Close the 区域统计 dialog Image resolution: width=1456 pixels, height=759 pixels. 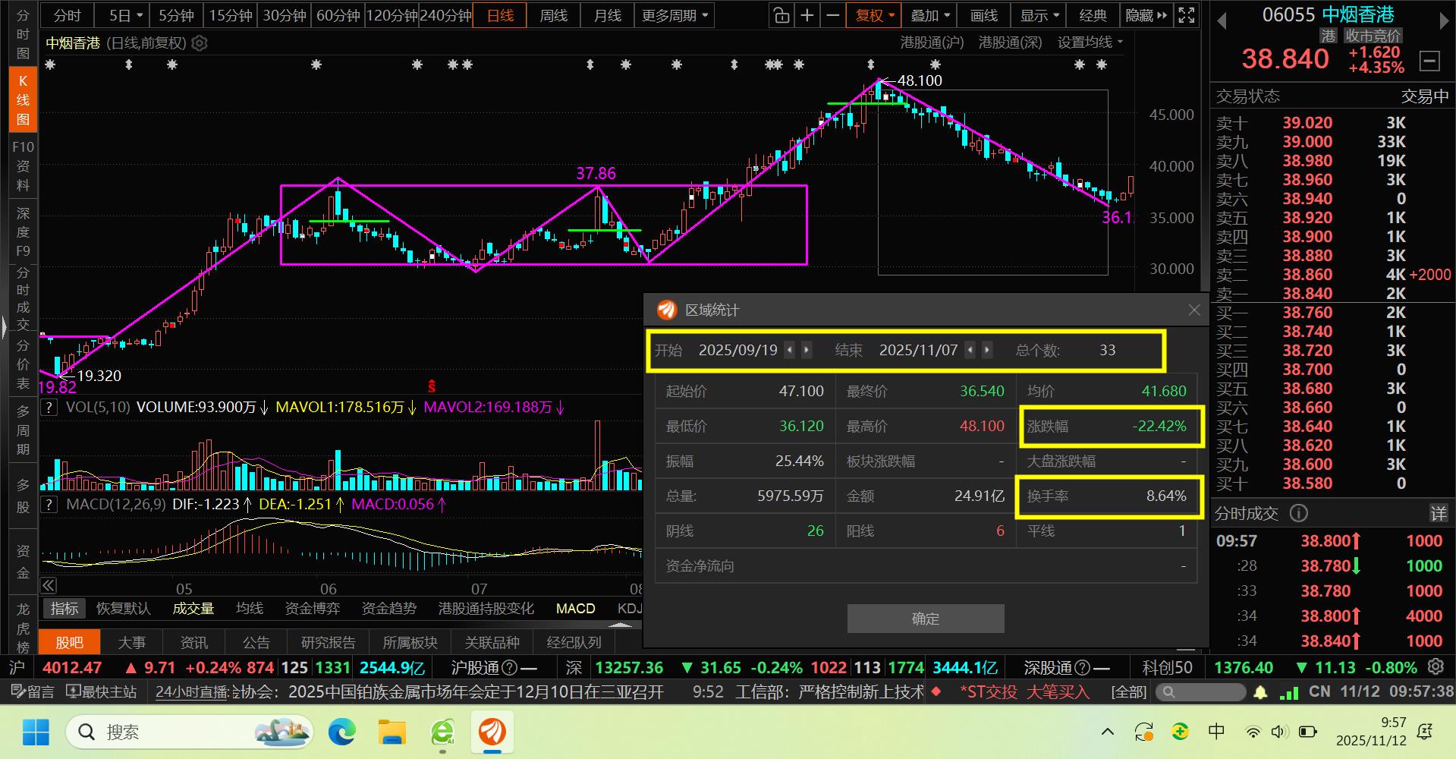pyautogui.click(x=1194, y=310)
